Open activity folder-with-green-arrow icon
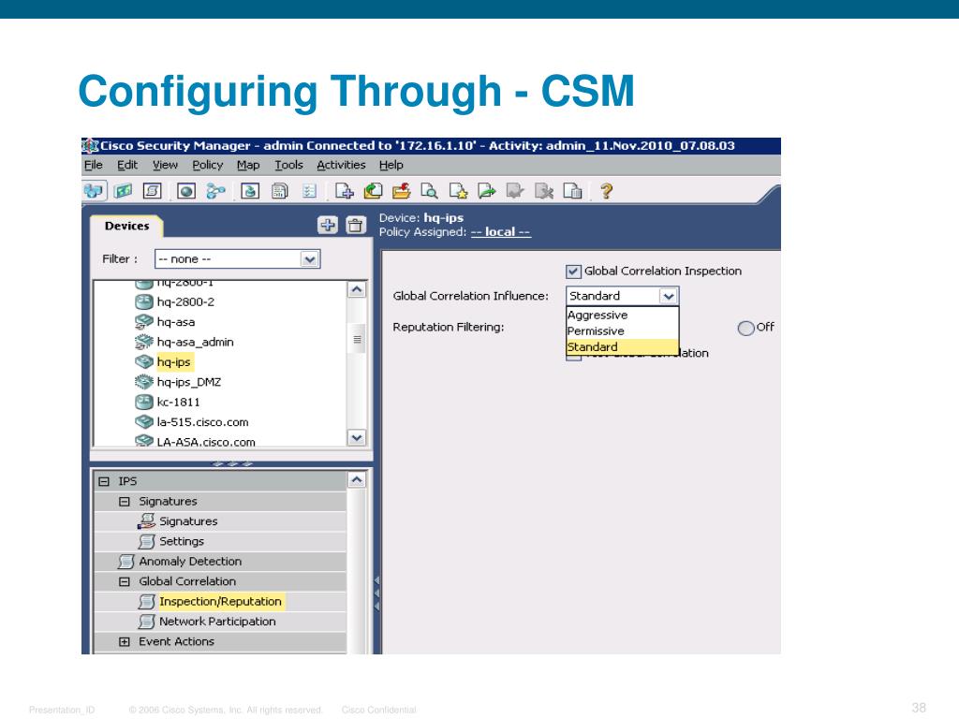 point(373,191)
